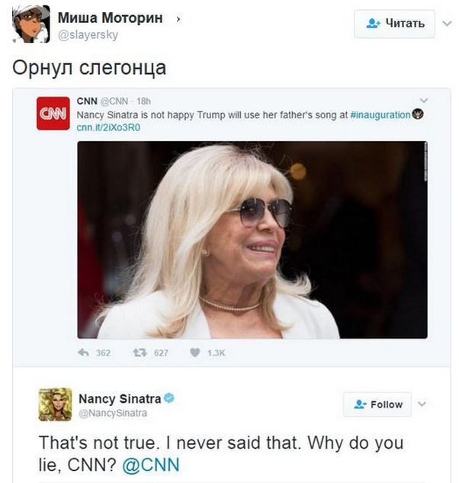Click the Миша Моторин profile avatar
The height and width of the screenshot is (483, 459).
[x=30, y=24]
